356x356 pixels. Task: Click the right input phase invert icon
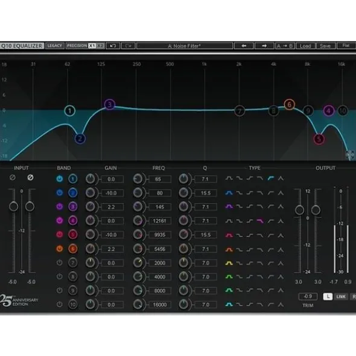tap(30, 178)
